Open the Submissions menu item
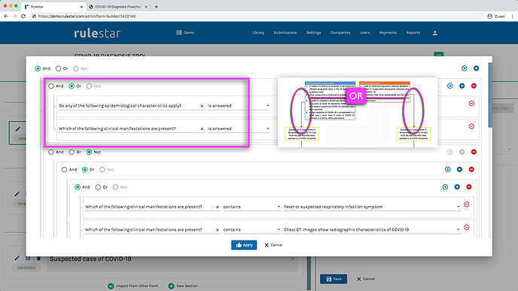Image resolution: width=518 pixels, height=291 pixels. pos(285,32)
